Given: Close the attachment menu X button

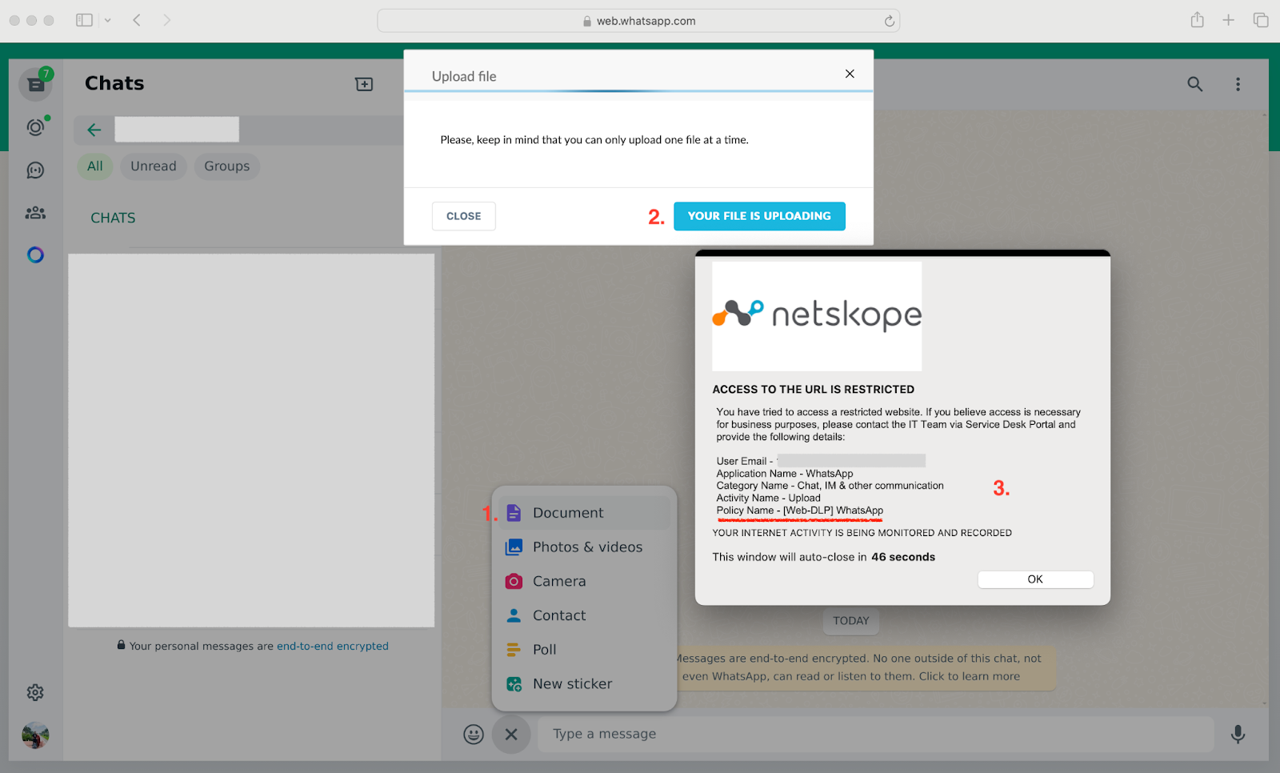Looking at the screenshot, I should [511, 734].
